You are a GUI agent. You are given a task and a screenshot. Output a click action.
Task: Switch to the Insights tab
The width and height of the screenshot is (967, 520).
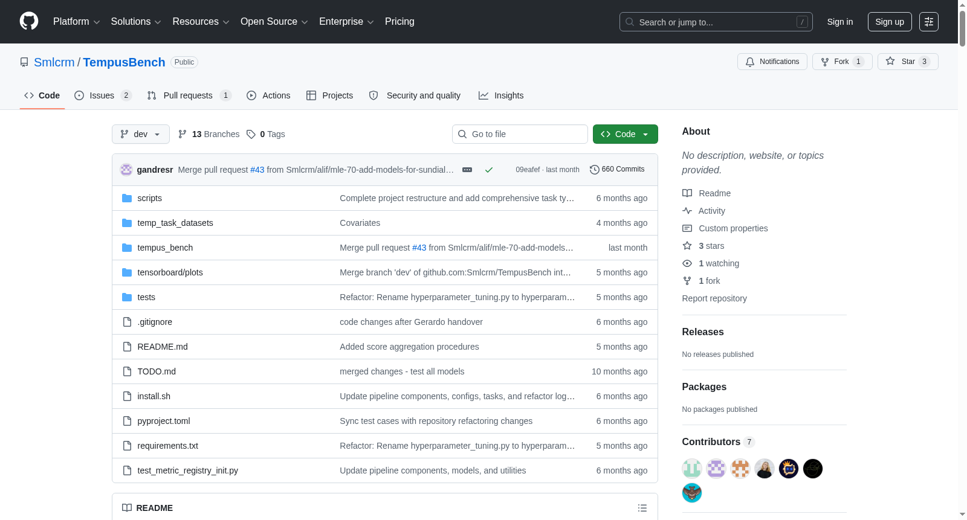coord(501,95)
